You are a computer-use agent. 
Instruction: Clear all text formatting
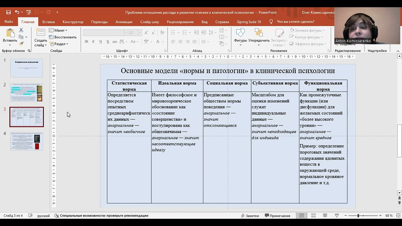click(x=162, y=33)
